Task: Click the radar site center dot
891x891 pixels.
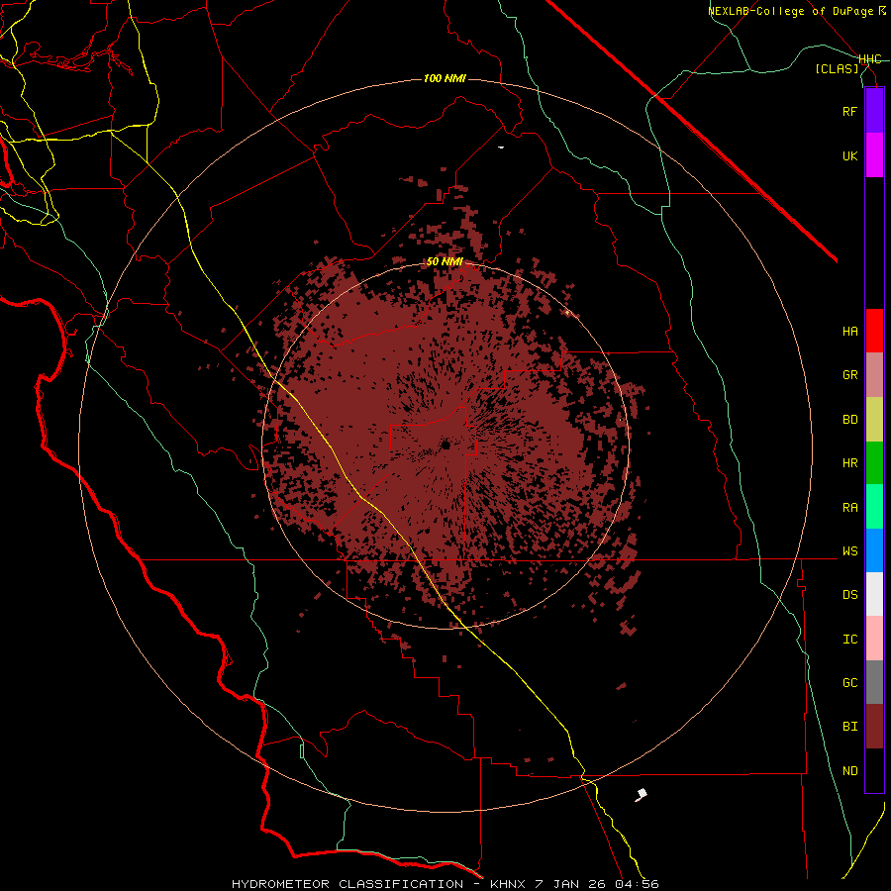Action: coord(445,445)
